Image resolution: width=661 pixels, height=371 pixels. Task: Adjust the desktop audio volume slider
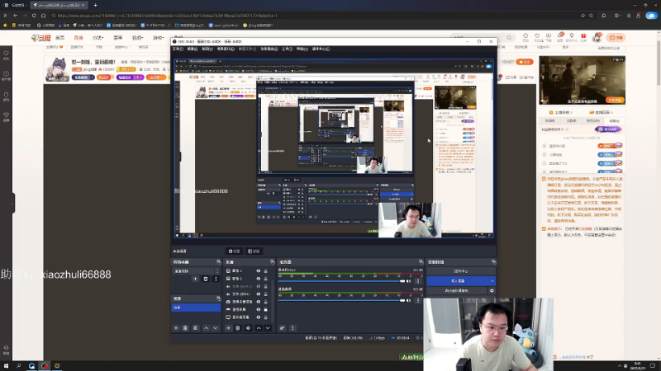point(341,281)
